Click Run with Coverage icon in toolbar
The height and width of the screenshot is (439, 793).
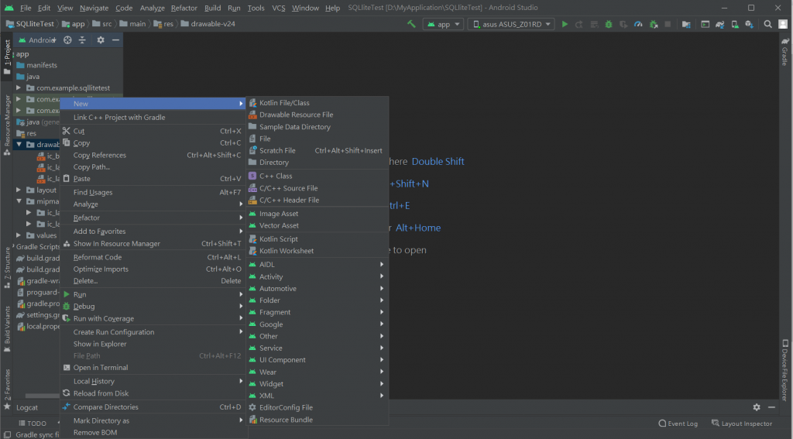[x=623, y=24]
